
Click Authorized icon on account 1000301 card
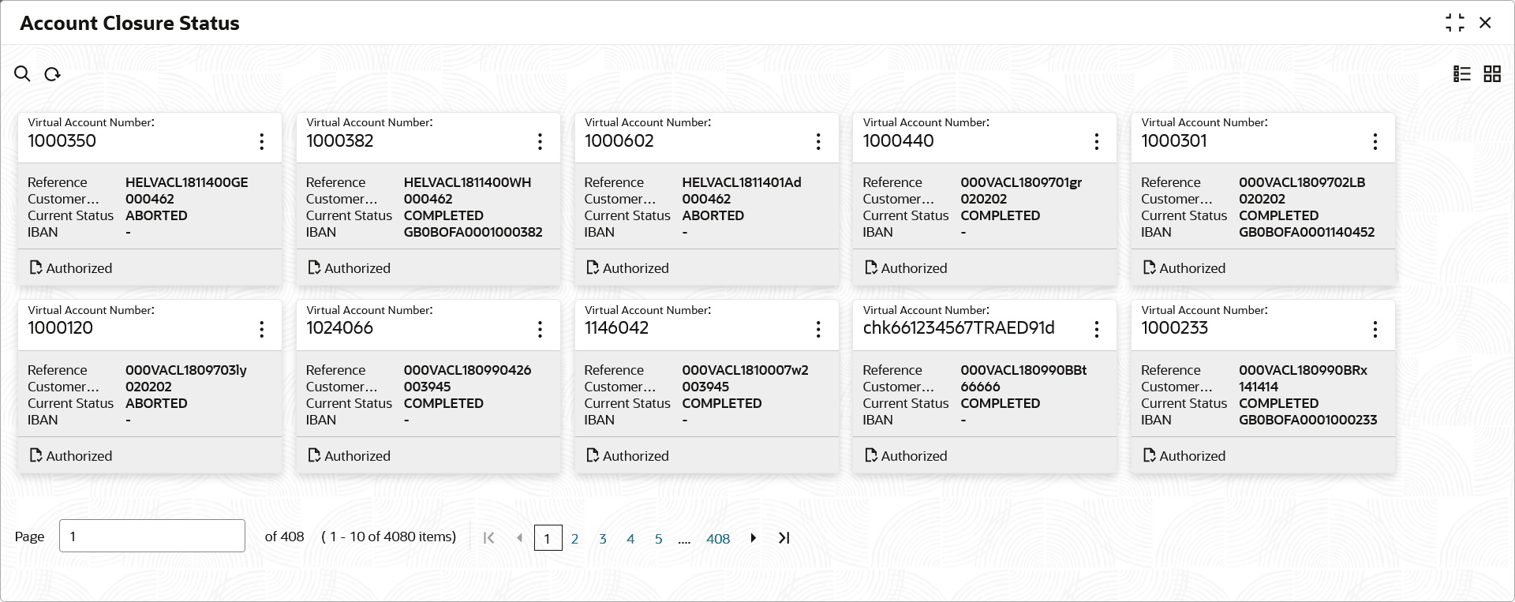coord(1150,268)
